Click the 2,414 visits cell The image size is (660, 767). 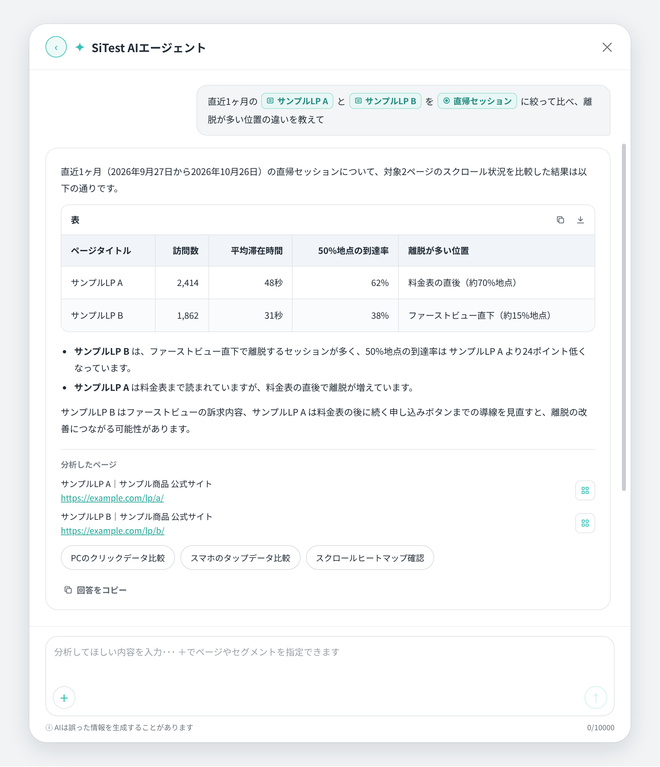pyautogui.click(x=182, y=283)
